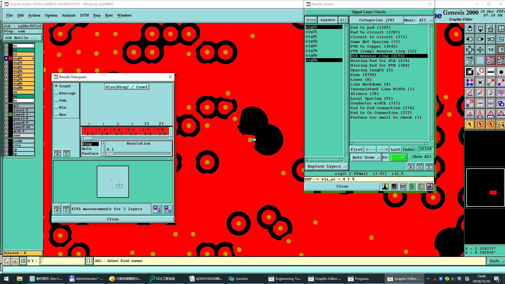Click the Job Matrix button

tap(22, 38)
